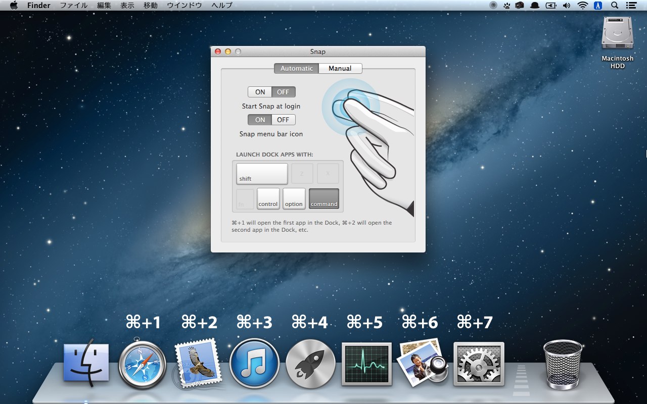Open the Macintosh HDD desktop icon

[617, 34]
